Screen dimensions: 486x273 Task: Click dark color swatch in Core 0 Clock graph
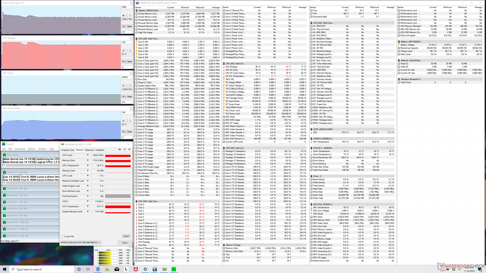pyautogui.click(x=123, y=16)
